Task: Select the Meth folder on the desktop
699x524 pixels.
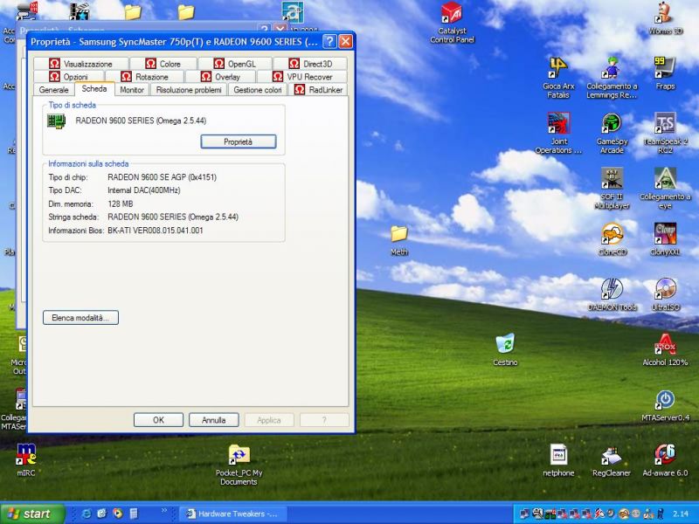Action: (399, 240)
